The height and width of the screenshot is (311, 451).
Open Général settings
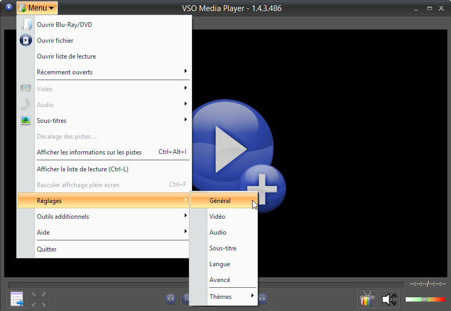(x=224, y=201)
